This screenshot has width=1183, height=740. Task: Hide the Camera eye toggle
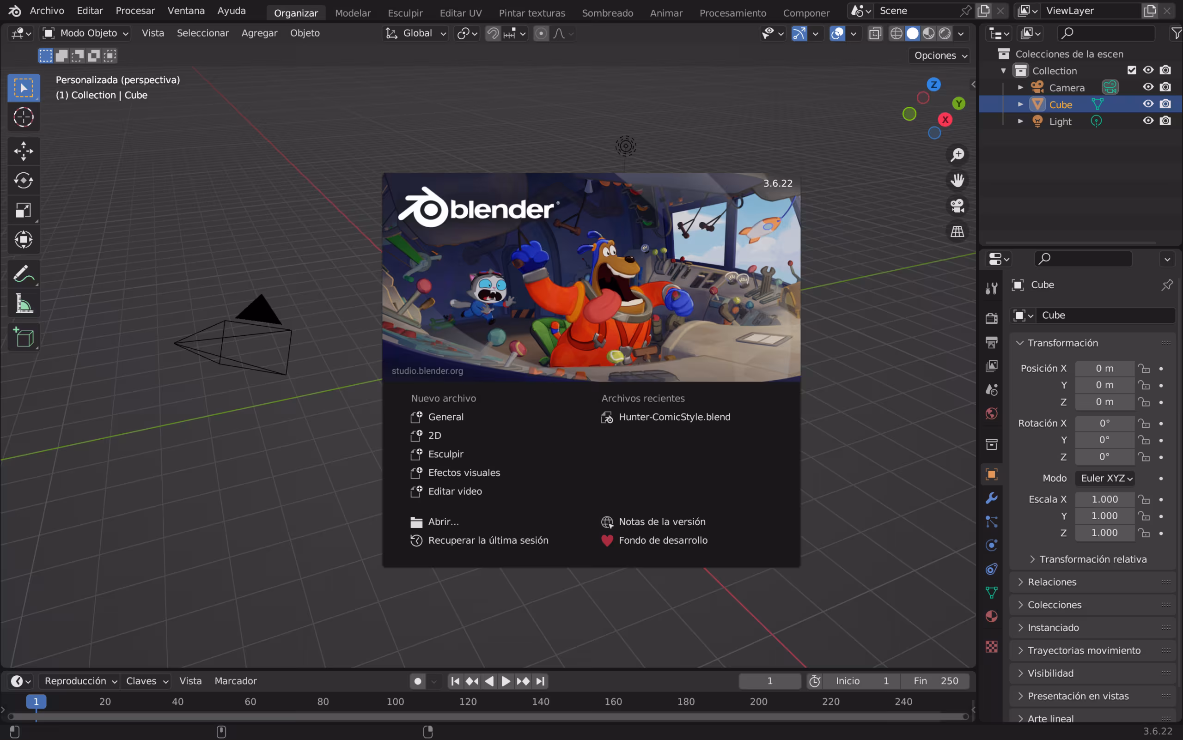pos(1148,87)
